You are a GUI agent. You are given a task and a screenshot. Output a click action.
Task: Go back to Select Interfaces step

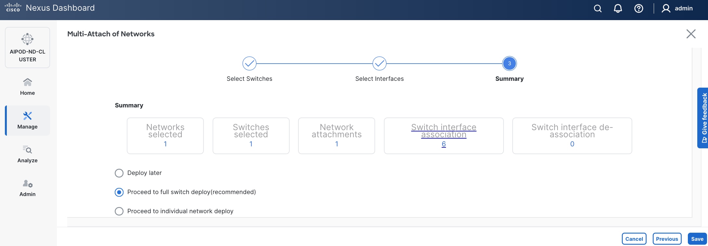(x=379, y=64)
